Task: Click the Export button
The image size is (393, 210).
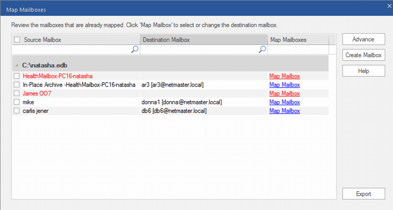Action: click(x=363, y=194)
